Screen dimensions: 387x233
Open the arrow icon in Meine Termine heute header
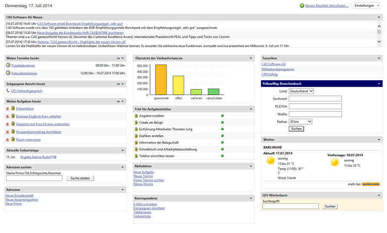pyautogui.click(x=118, y=58)
